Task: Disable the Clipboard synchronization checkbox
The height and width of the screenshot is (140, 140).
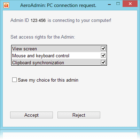Action: click(103, 62)
